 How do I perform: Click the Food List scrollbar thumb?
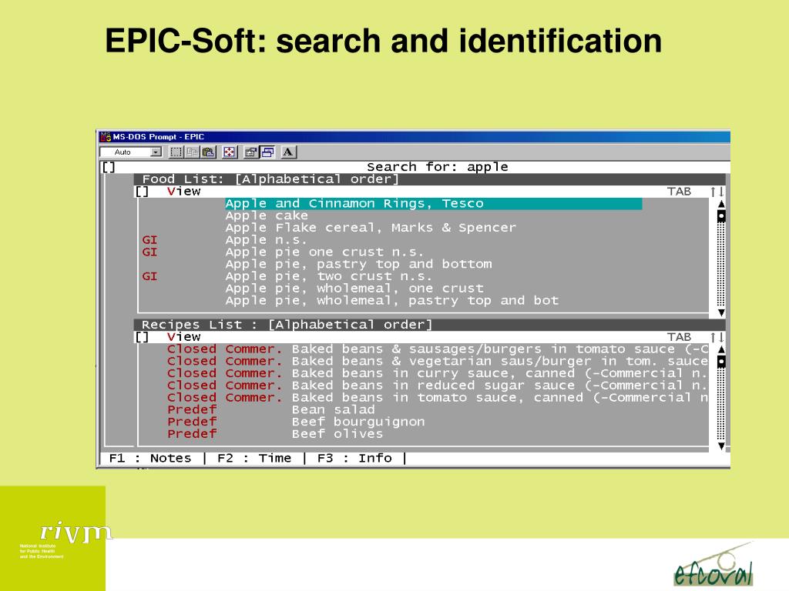[x=721, y=216]
